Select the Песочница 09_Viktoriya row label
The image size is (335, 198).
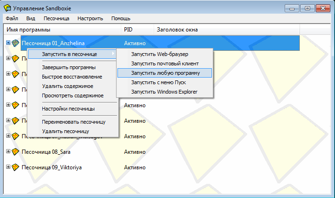(52, 167)
